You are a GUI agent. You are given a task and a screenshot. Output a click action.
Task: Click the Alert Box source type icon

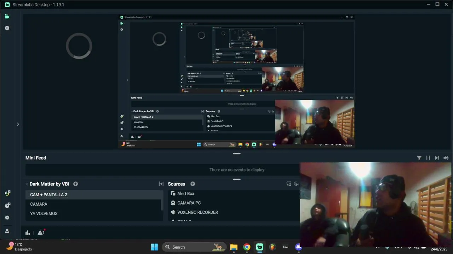click(173, 194)
